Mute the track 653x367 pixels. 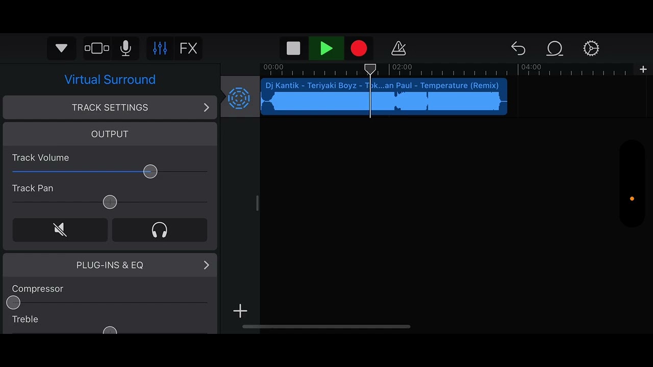60,230
